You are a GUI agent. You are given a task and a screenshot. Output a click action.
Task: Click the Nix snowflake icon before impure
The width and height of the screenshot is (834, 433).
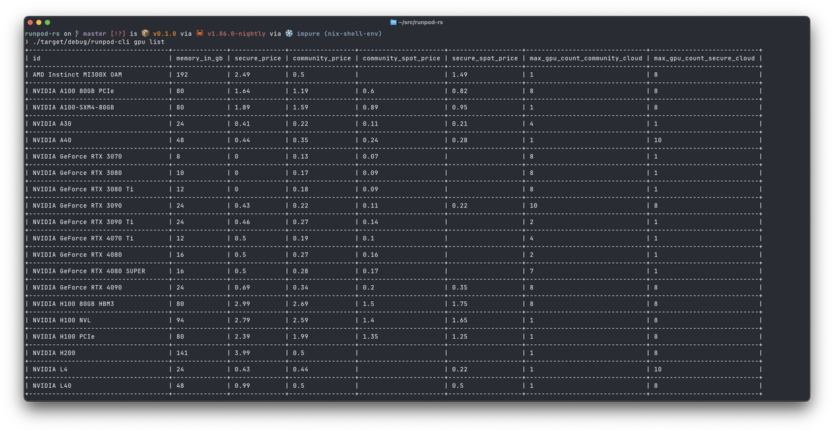(289, 33)
